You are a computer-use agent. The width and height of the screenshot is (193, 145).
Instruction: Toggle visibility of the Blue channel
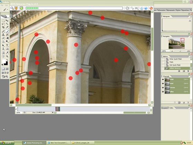point(163,92)
